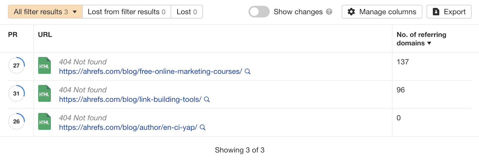Sort by No. of referring domains column
The image size is (479, 162).
[421, 39]
